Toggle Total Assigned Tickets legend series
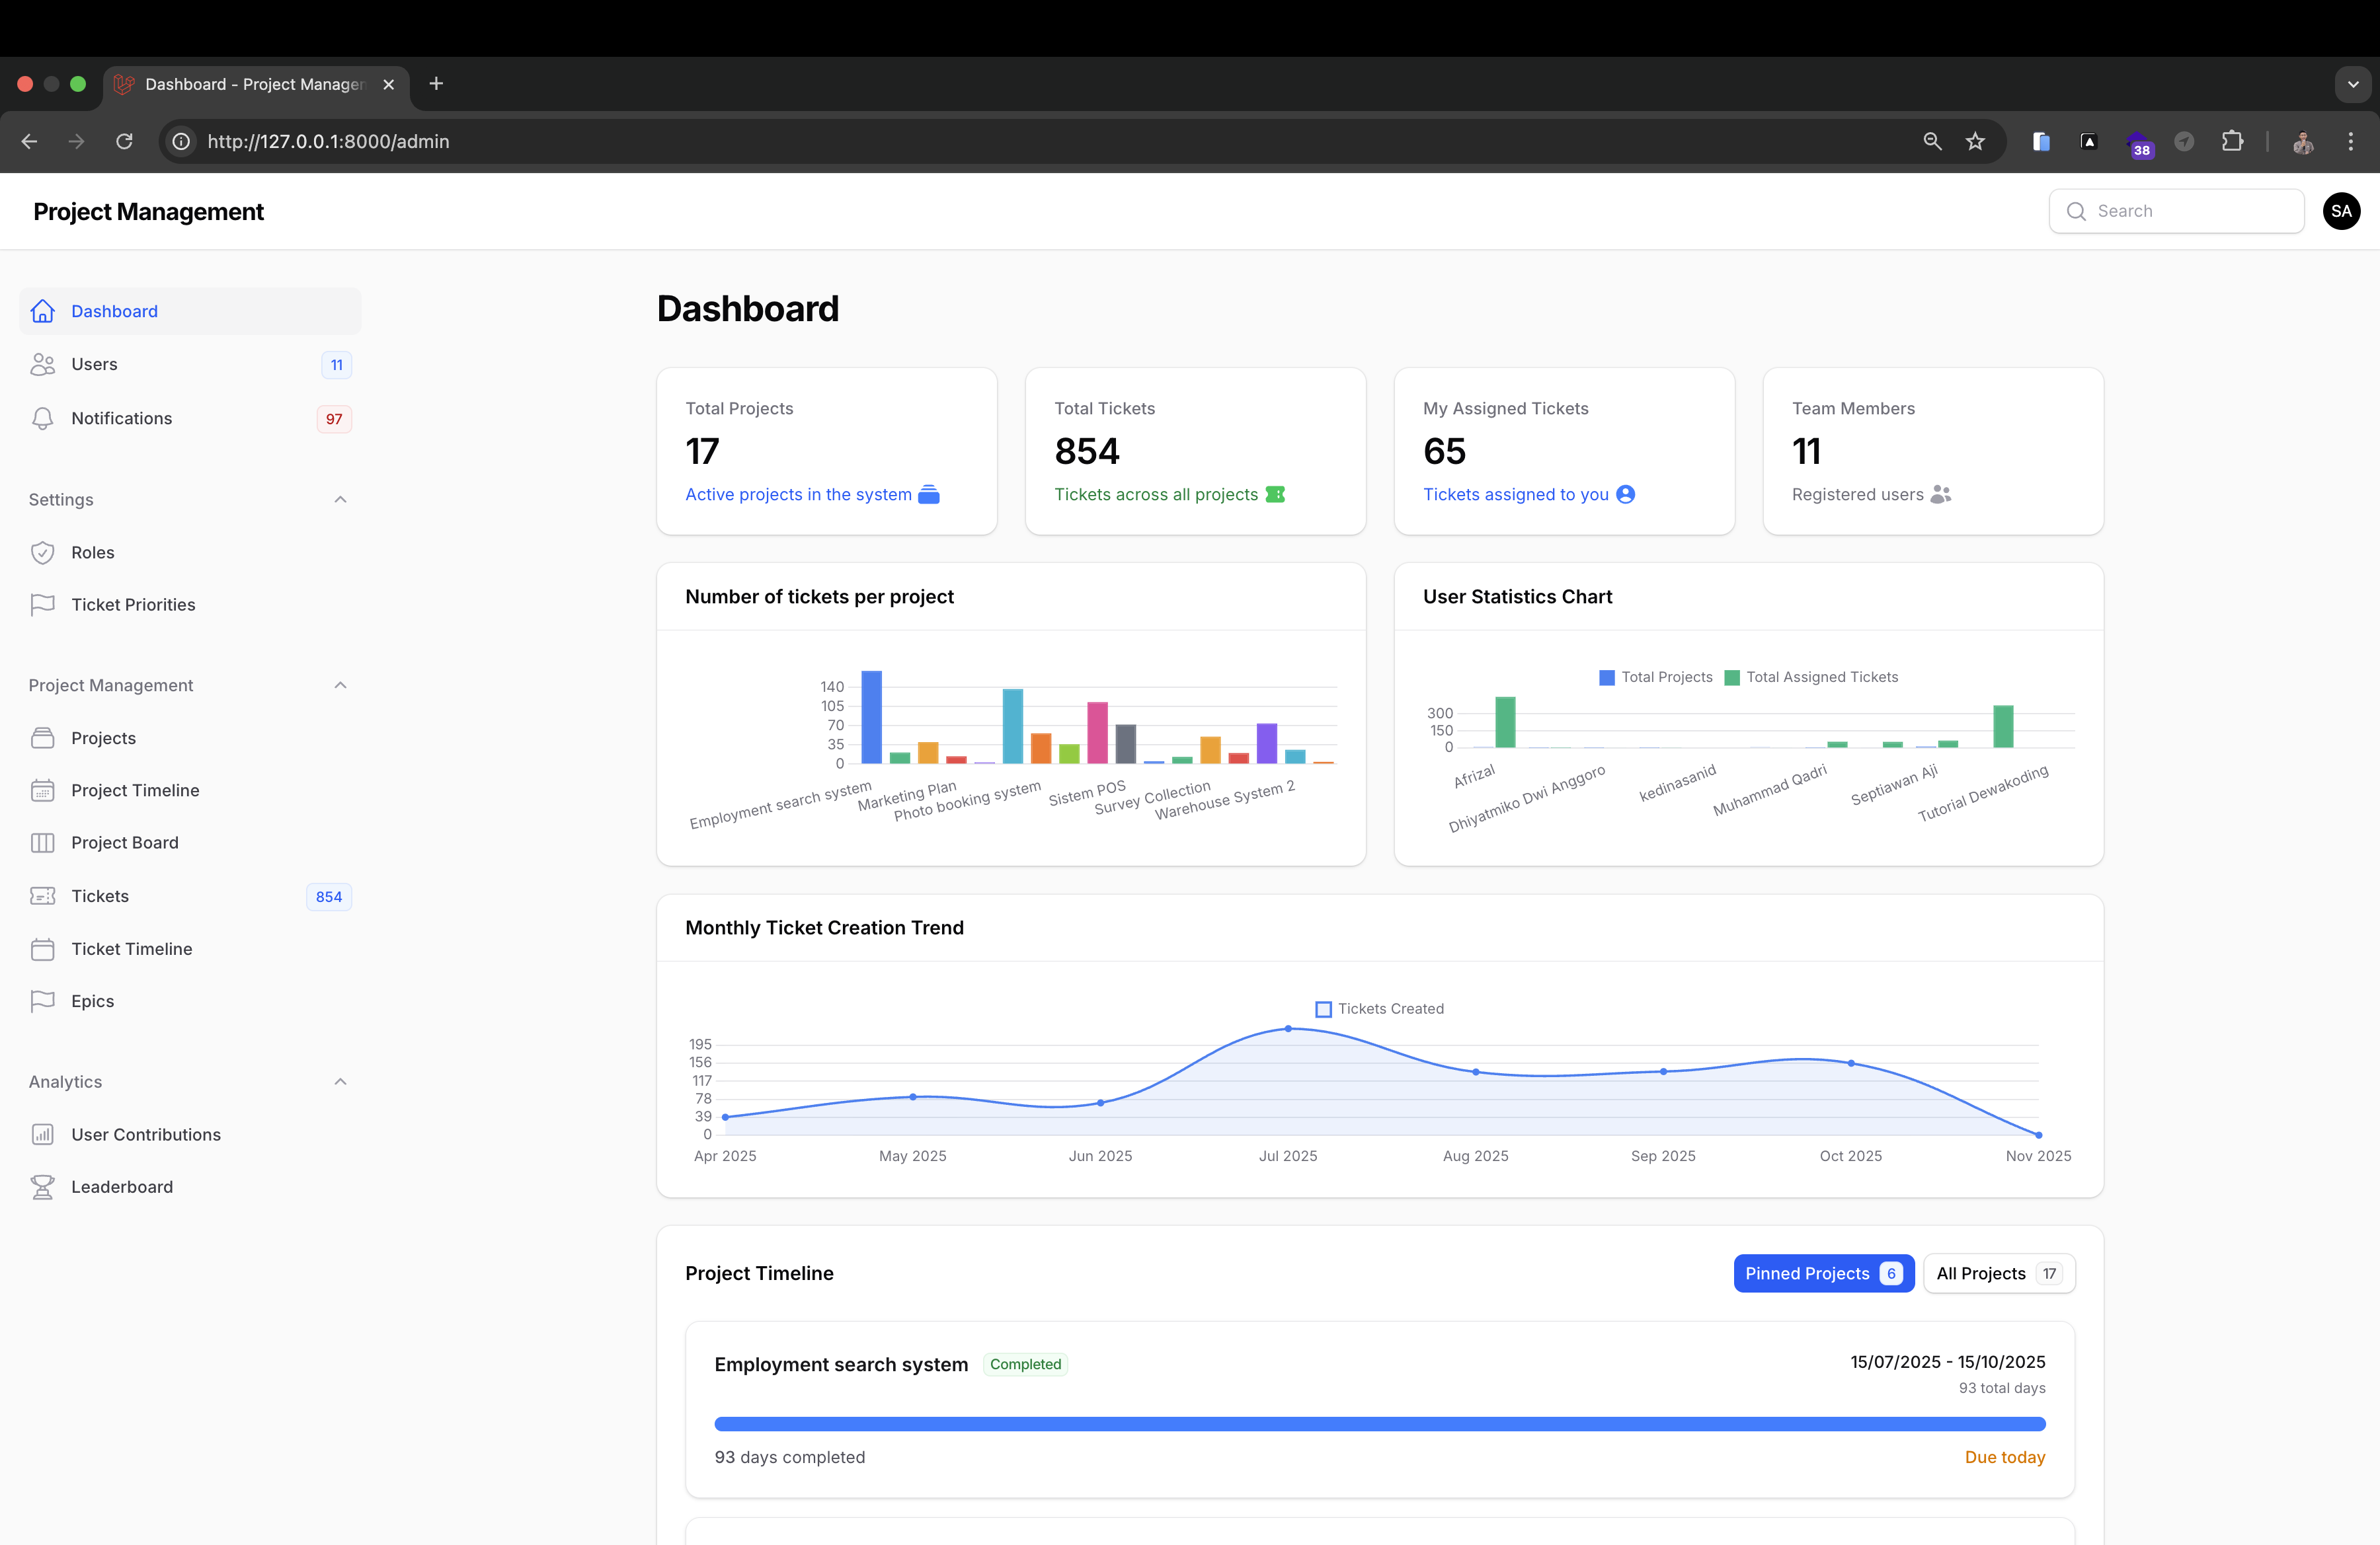Image resolution: width=2380 pixels, height=1545 pixels. (1732, 677)
